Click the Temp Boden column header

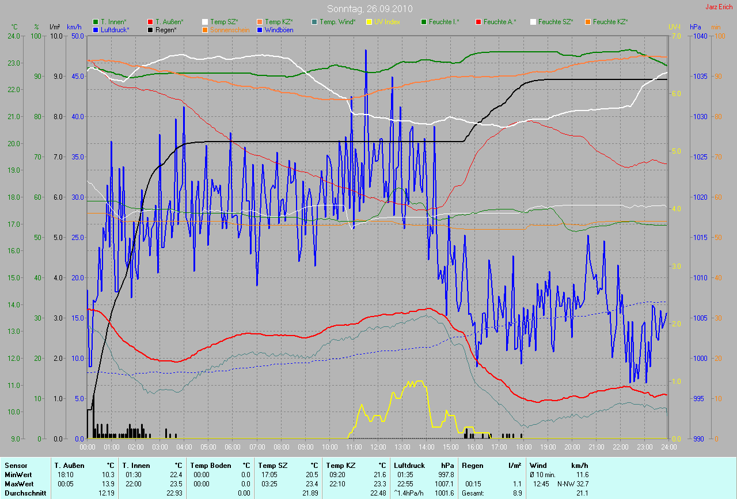(x=211, y=465)
